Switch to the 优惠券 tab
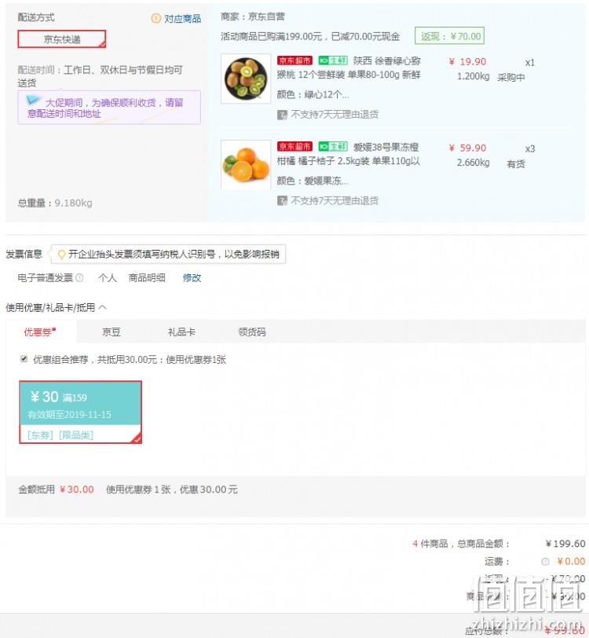Screen dimensions: 589x638 [x=40, y=332]
